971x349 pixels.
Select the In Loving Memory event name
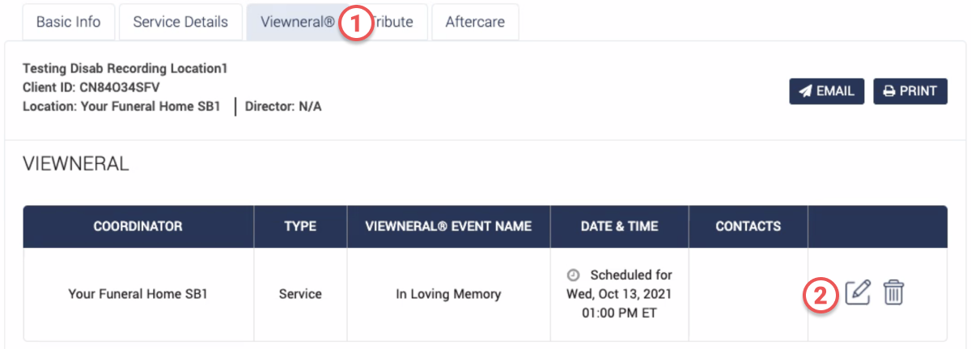point(448,294)
